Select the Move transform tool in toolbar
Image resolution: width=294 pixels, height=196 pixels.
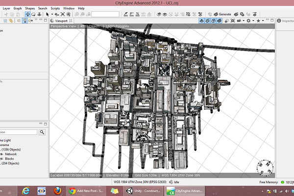27,15
